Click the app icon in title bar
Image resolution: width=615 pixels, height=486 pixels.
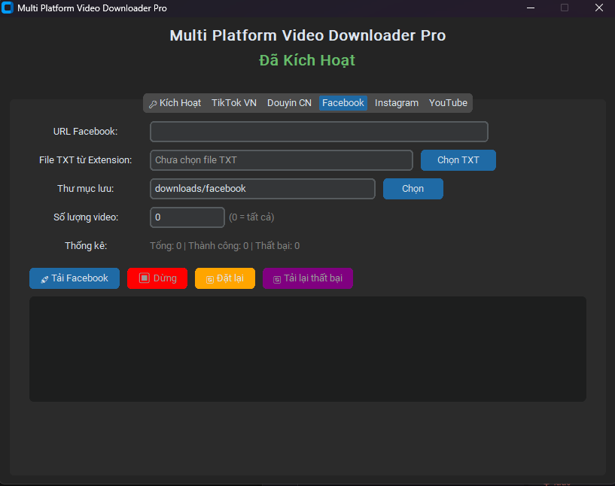(8, 8)
